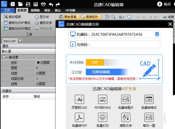Click the 每日一图 icon

[x=149, y=117]
